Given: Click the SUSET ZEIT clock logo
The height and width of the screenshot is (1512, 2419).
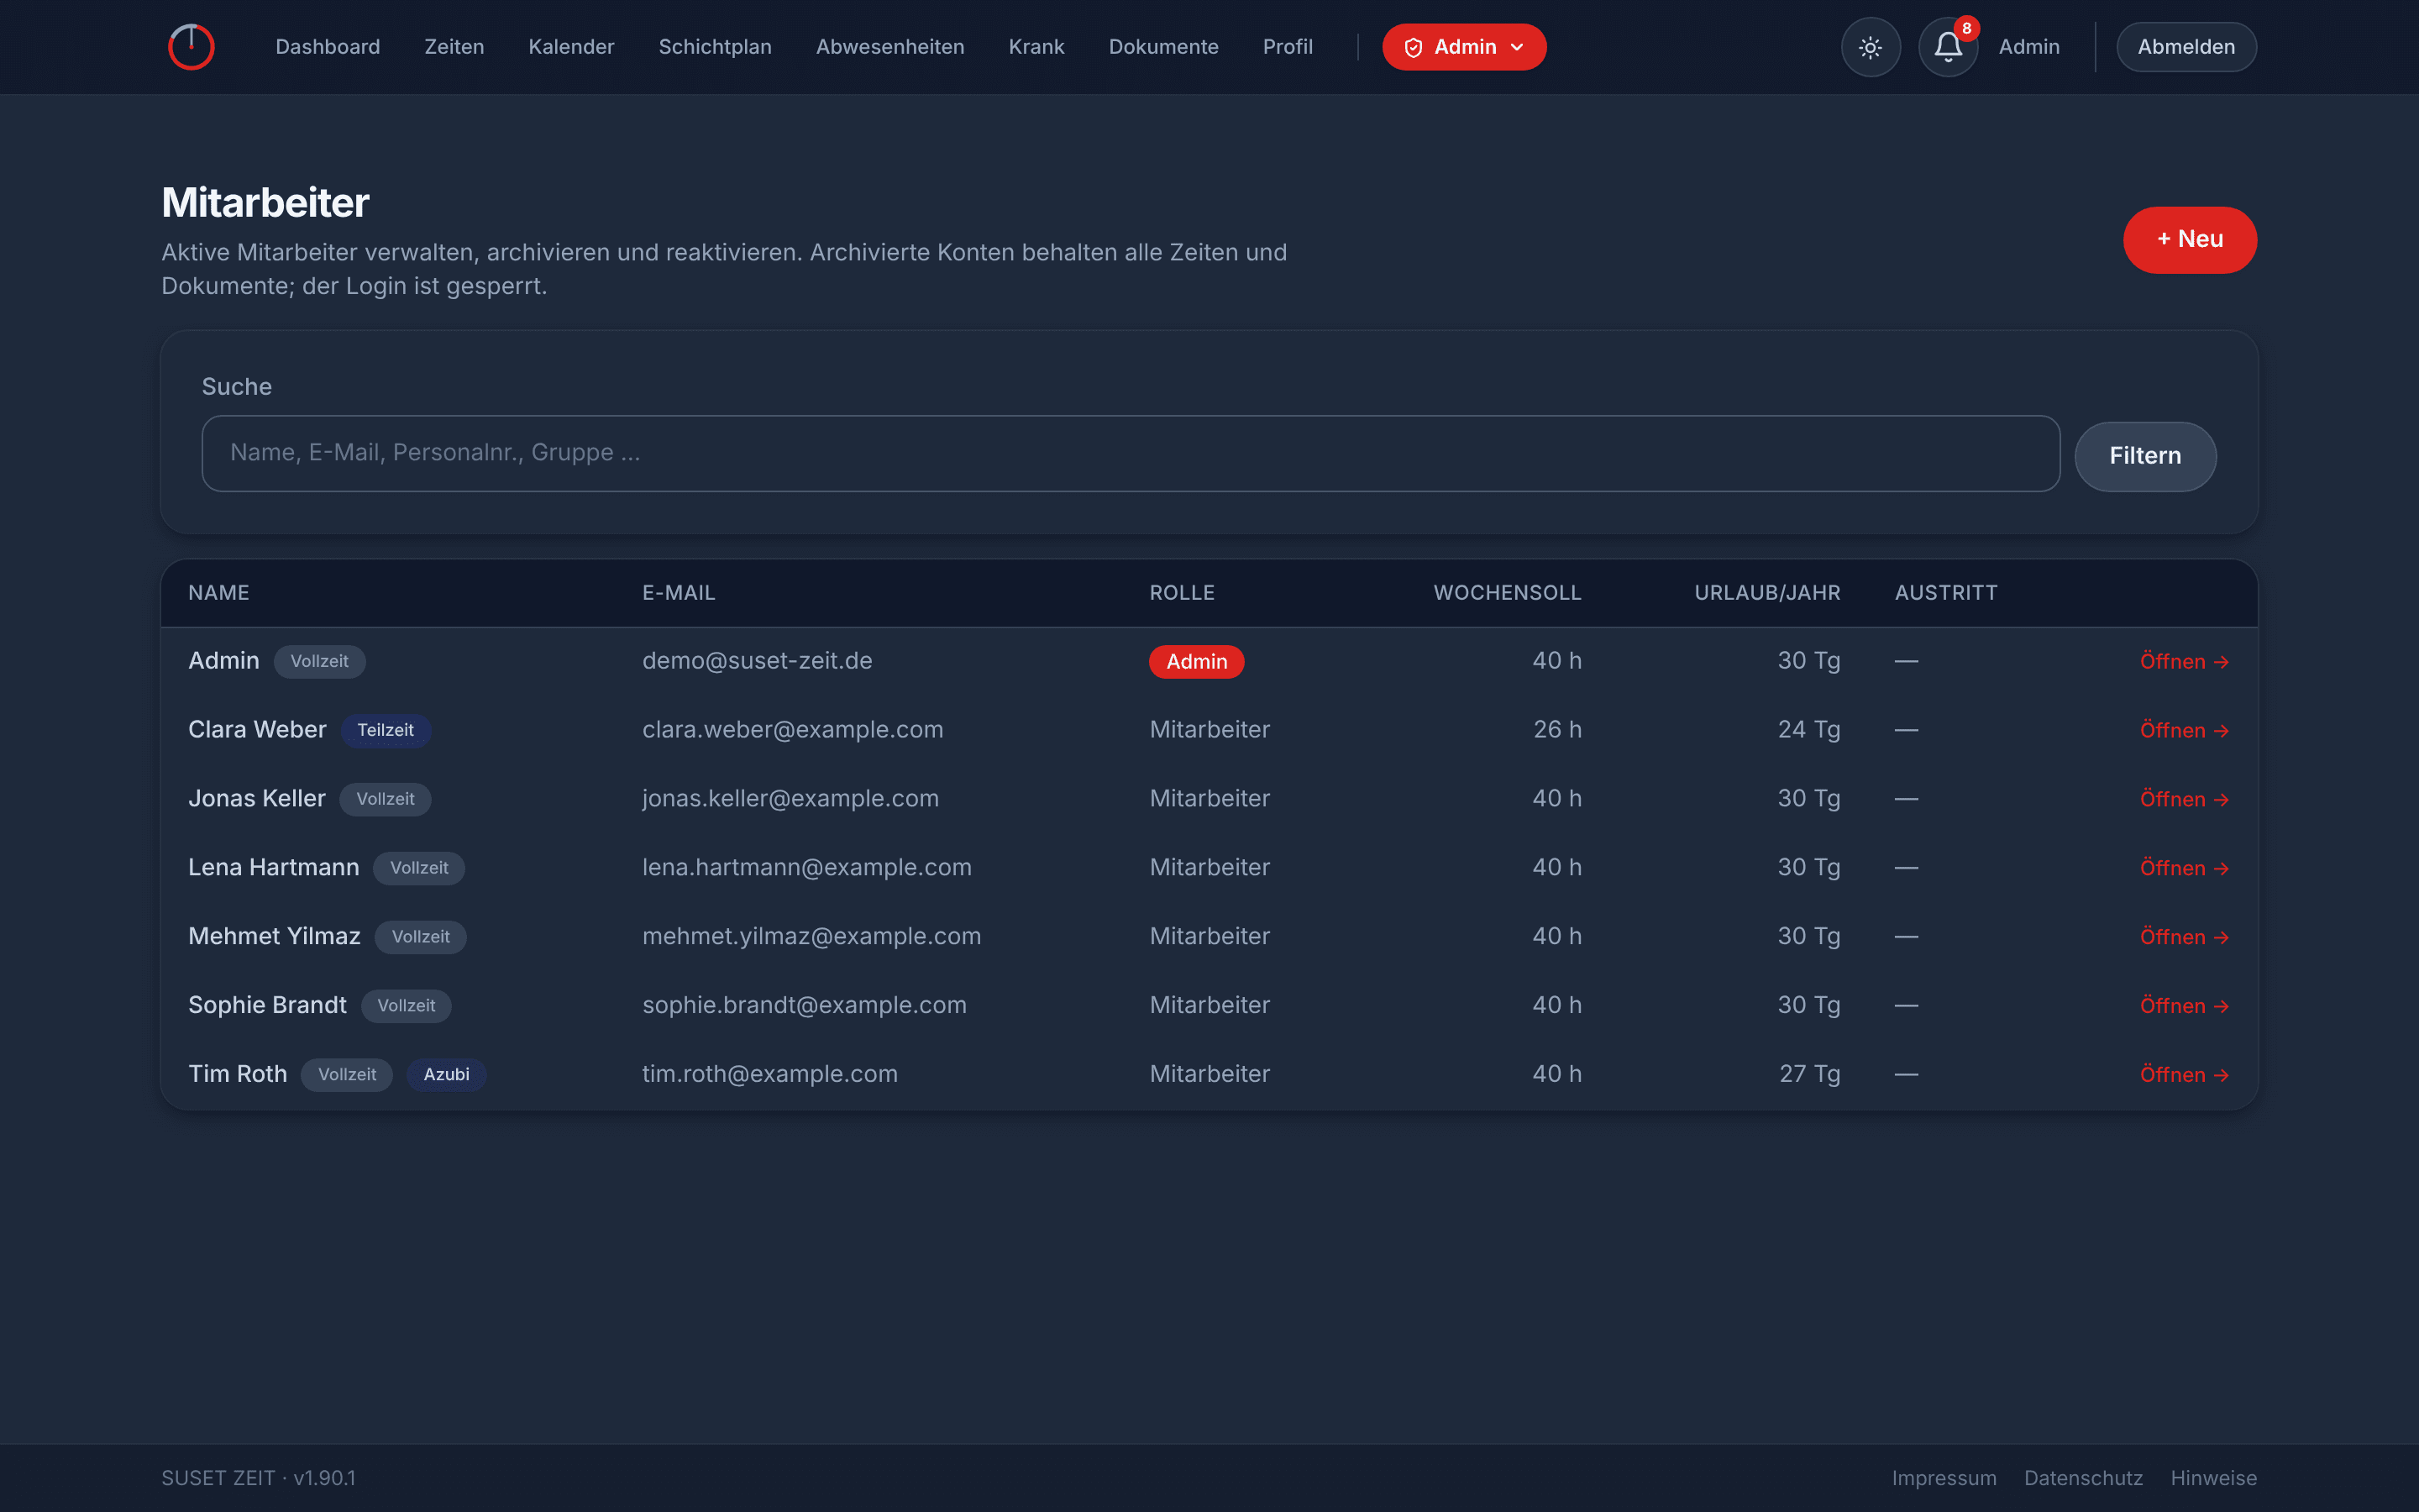Looking at the screenshot, I should pos(191,47).
